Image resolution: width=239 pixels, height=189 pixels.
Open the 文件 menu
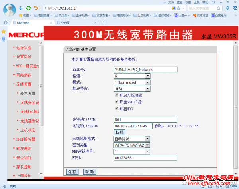tap(171, 2)
